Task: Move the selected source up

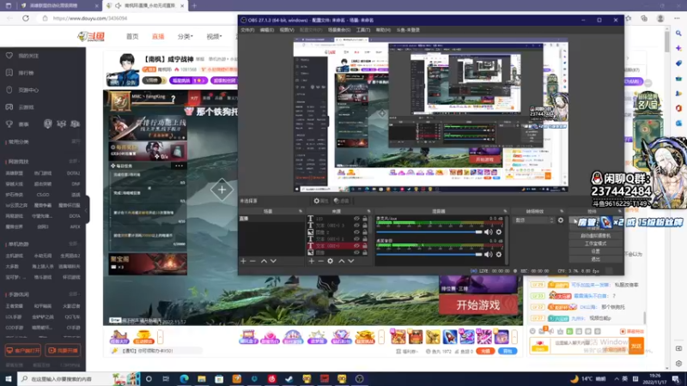Action: (x=341, y=261)
